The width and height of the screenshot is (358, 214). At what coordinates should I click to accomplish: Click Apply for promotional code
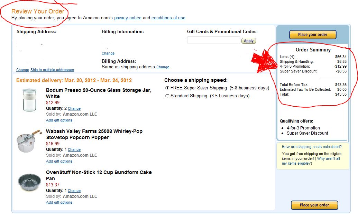(249, 41)
